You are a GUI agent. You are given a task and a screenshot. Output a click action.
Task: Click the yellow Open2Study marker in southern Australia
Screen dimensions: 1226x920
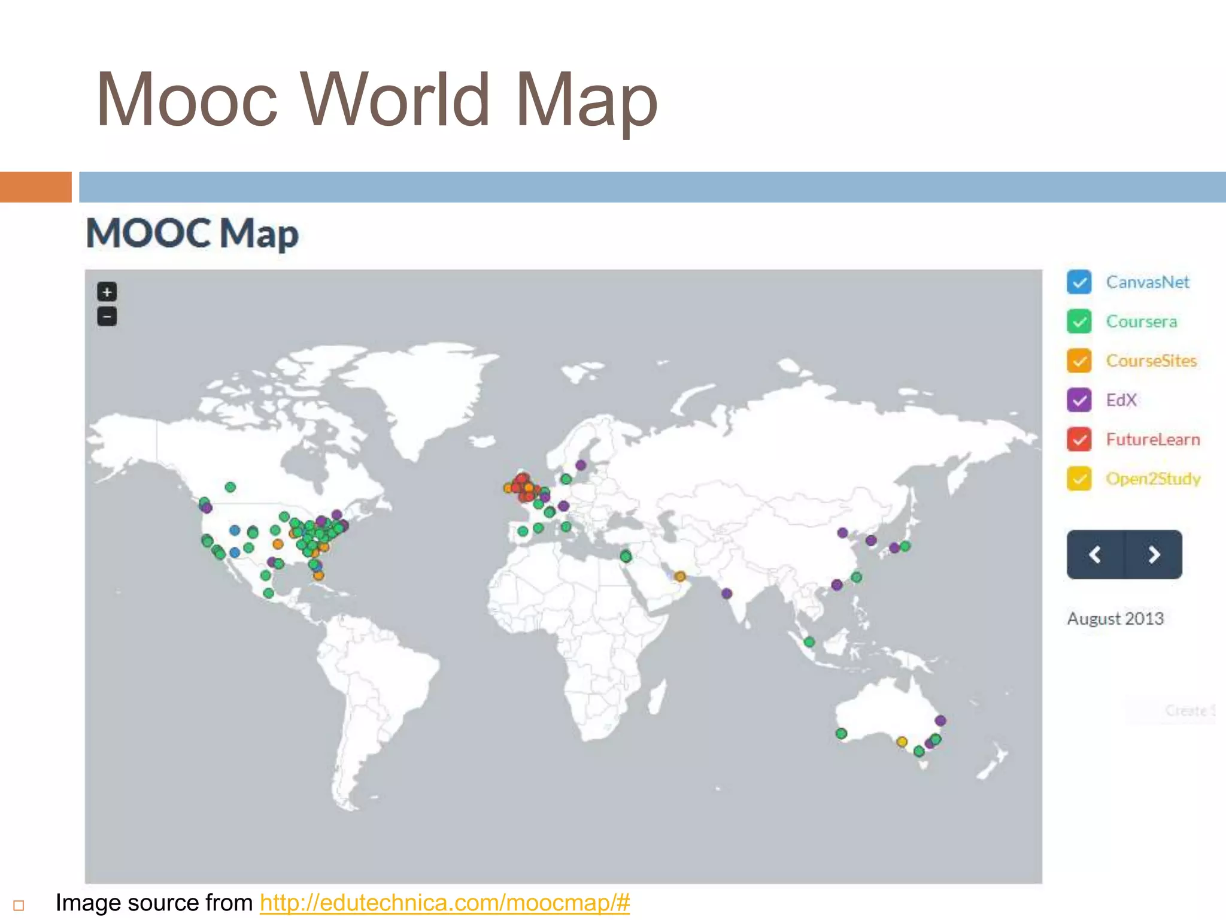point(902,742)
